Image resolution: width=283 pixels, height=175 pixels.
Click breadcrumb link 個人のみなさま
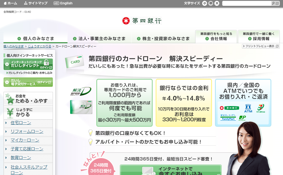tap(14, 46)
